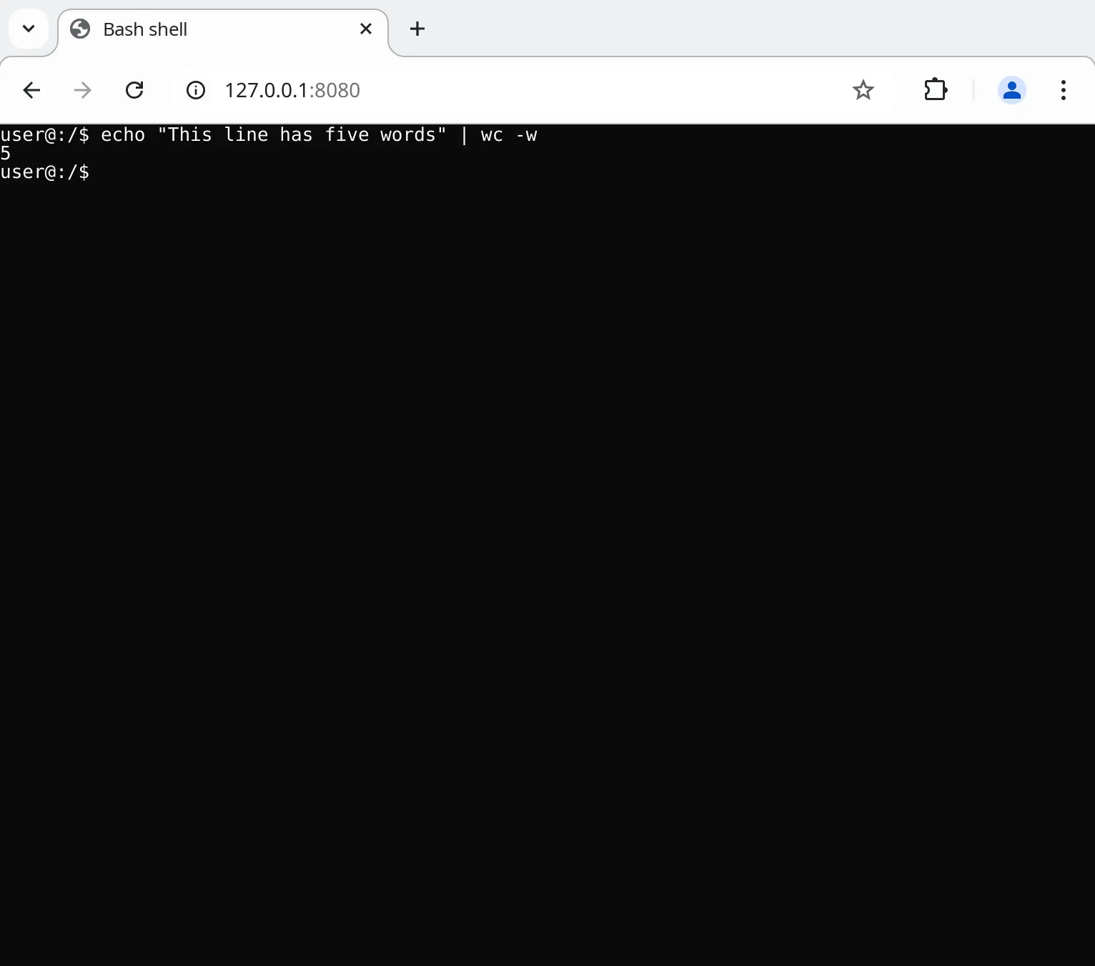Open the three-dot browser menu

click(x=1063, y=90)
